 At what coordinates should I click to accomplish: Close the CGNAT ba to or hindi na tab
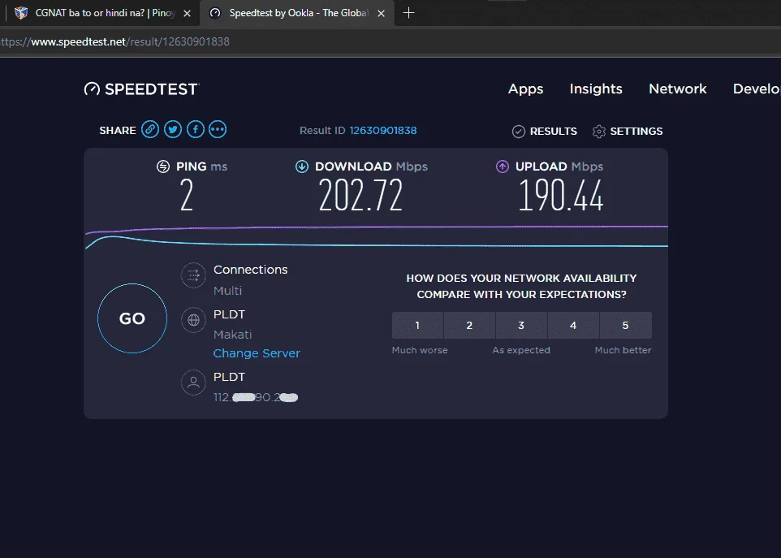[x=188, y=14]
